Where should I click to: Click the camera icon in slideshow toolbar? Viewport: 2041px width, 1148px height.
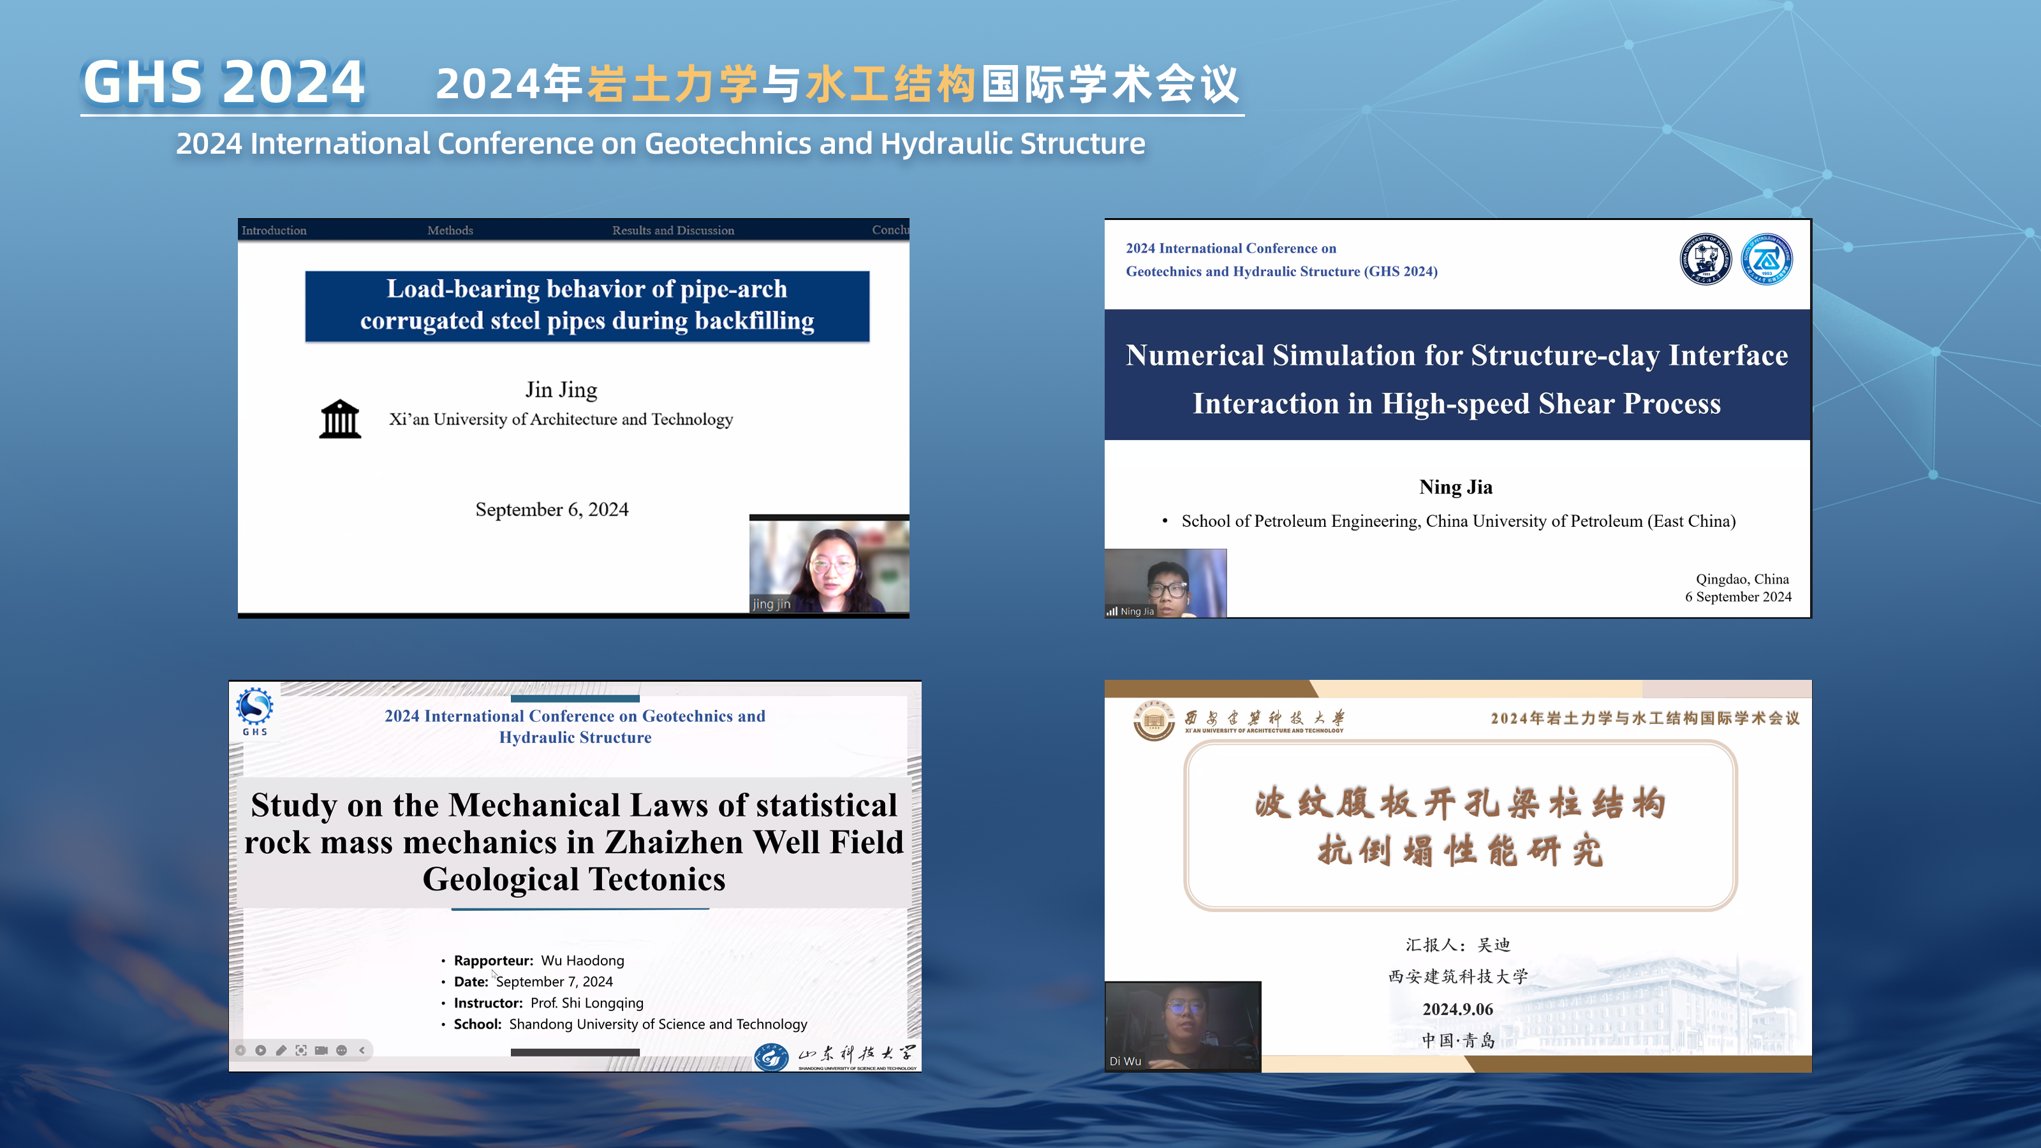(x=321, y=1050)
